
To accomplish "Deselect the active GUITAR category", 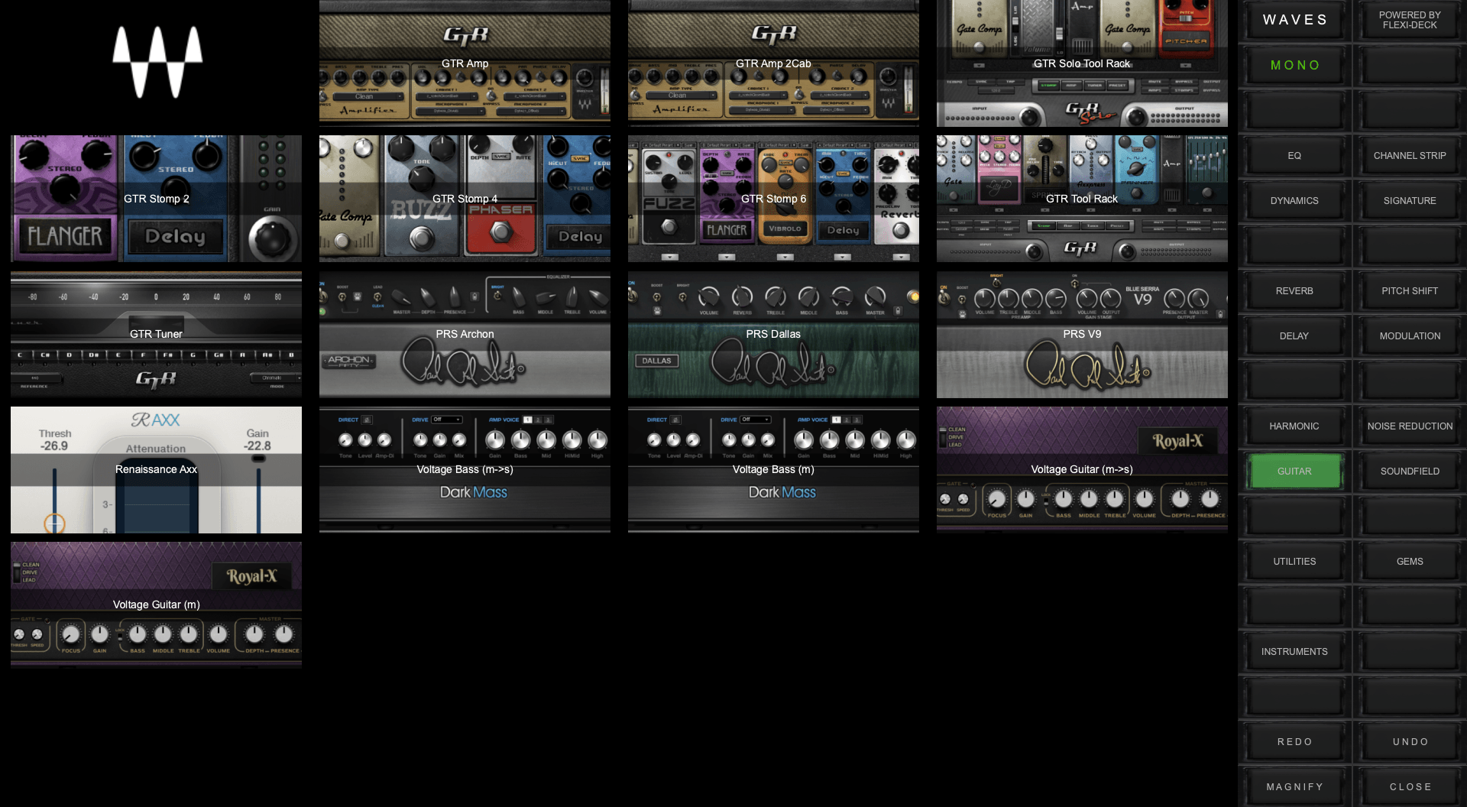I will click(1294, 472).
